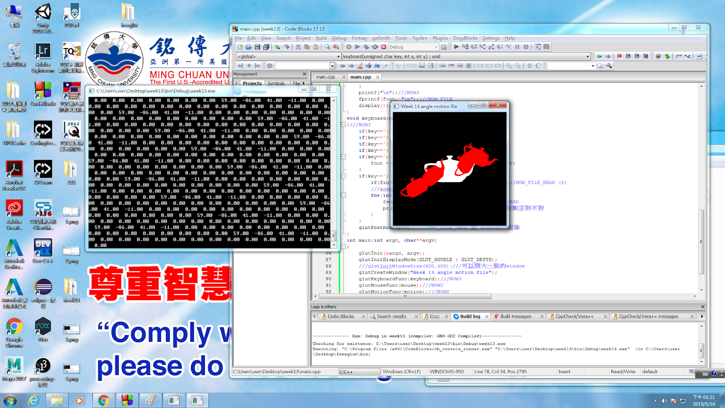Open the Settings menu
The image size is (725, 408).
coord(491,38)
